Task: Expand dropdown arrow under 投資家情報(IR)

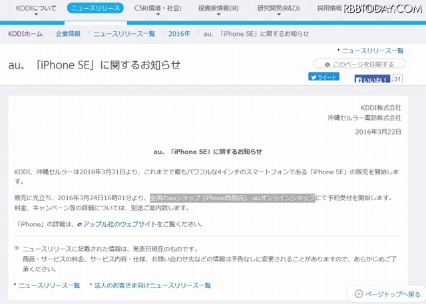Action: (x=218, y=15)
